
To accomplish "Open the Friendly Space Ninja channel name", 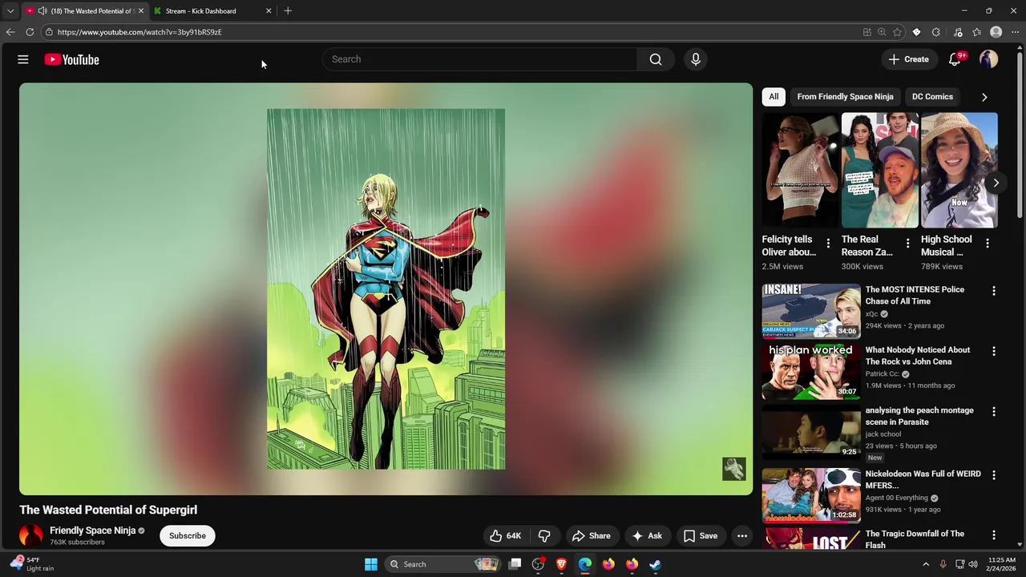I will 92,531.
